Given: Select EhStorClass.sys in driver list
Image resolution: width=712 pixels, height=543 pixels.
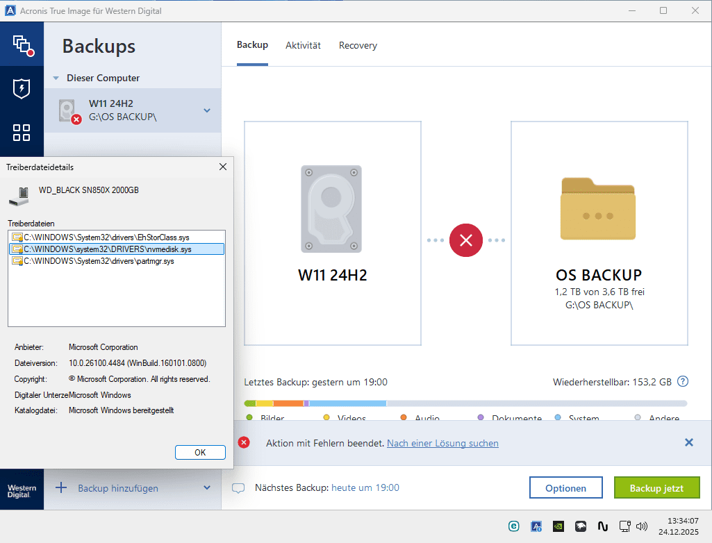Looking at the screenshot, I should (117, 237).
